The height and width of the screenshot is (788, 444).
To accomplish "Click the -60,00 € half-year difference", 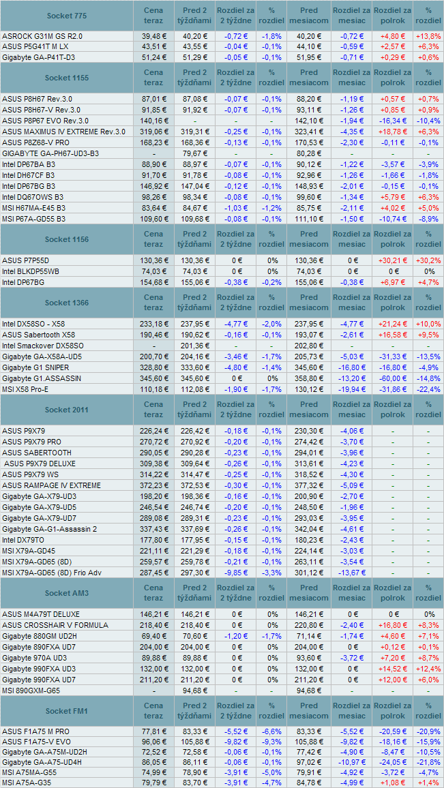I will tap(394, 378).
